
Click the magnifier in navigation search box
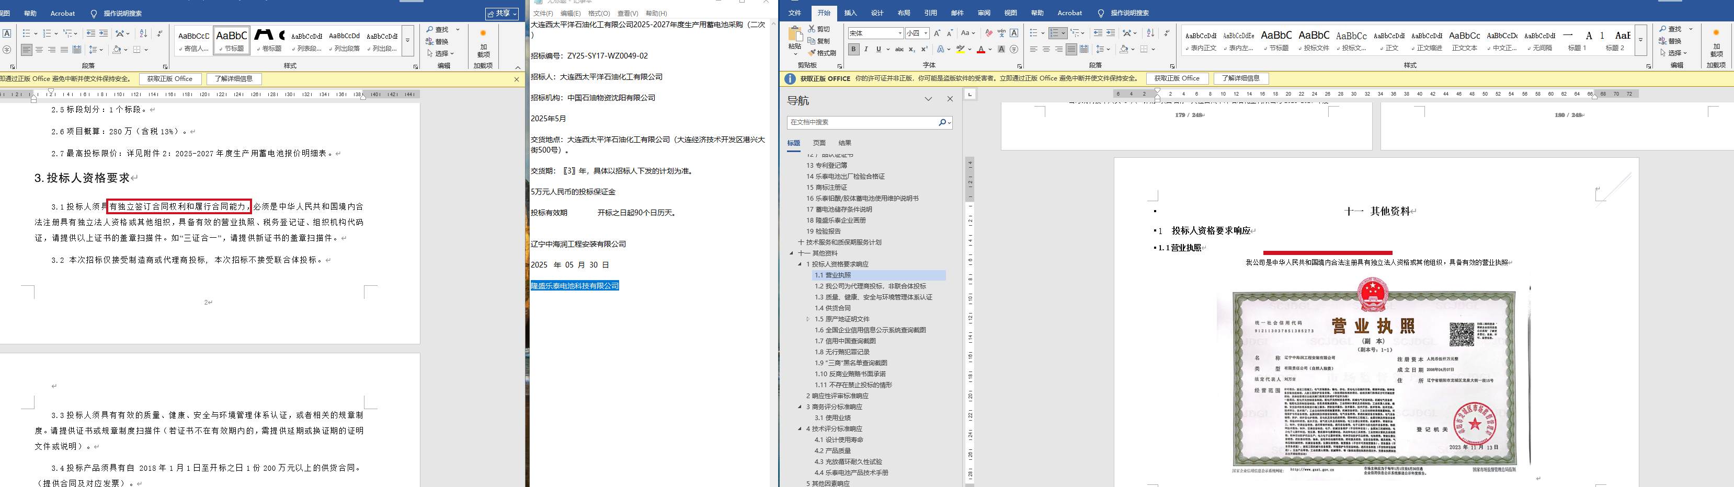[942, 122]
